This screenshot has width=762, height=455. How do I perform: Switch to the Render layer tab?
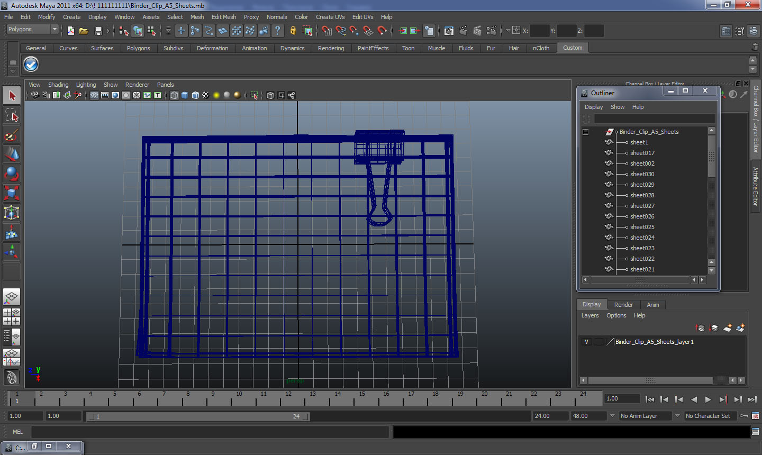(623, 305)
